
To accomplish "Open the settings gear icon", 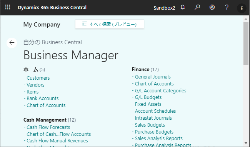I will click(x=212, y=7).
